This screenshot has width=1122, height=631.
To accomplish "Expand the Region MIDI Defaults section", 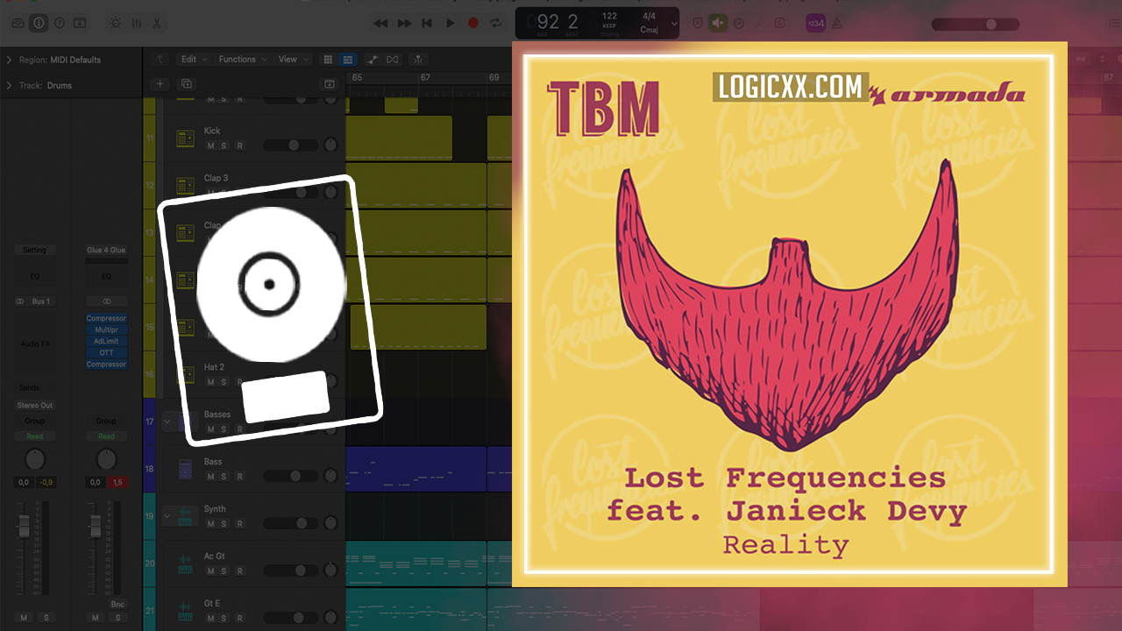I will 10,60.
